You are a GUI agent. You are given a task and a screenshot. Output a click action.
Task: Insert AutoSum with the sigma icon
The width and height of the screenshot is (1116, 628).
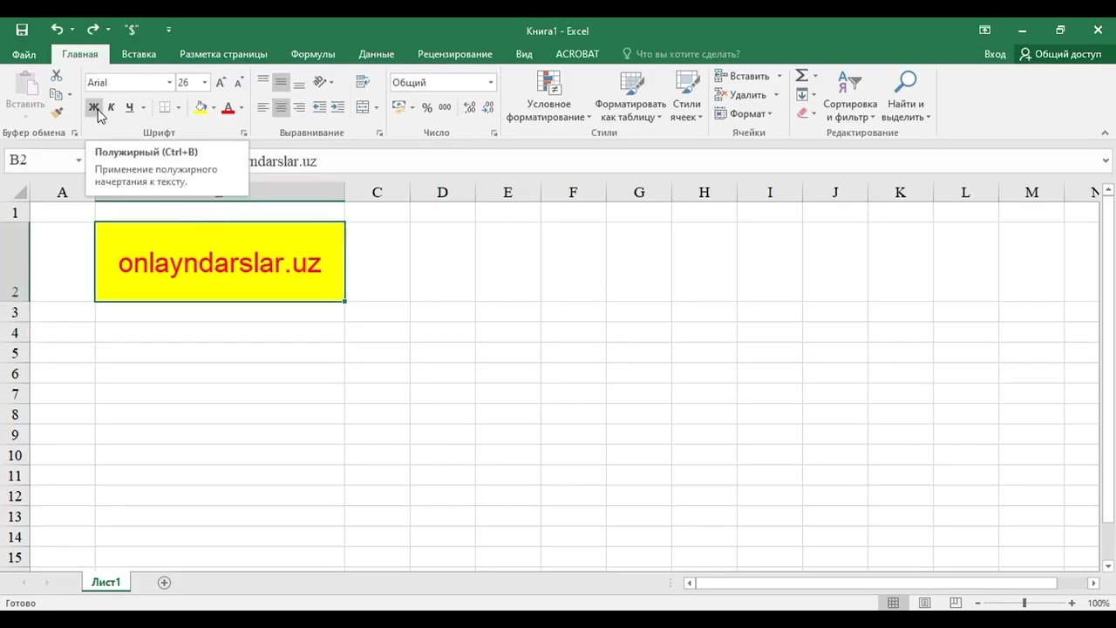click(802, 76)
